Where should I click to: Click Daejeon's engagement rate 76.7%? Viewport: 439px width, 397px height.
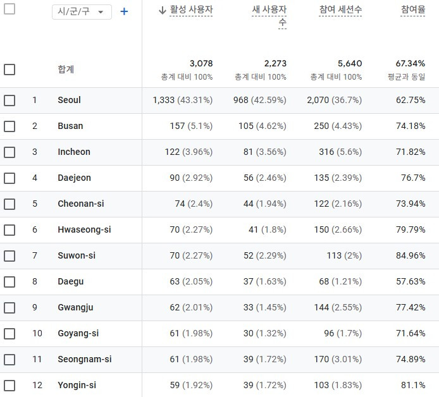click(413, 178)
